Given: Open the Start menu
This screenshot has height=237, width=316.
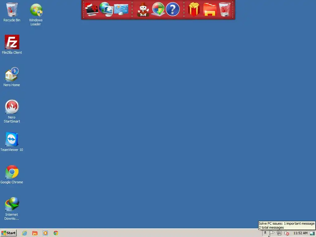Looking at the screenshot, I should click(8, 233).
